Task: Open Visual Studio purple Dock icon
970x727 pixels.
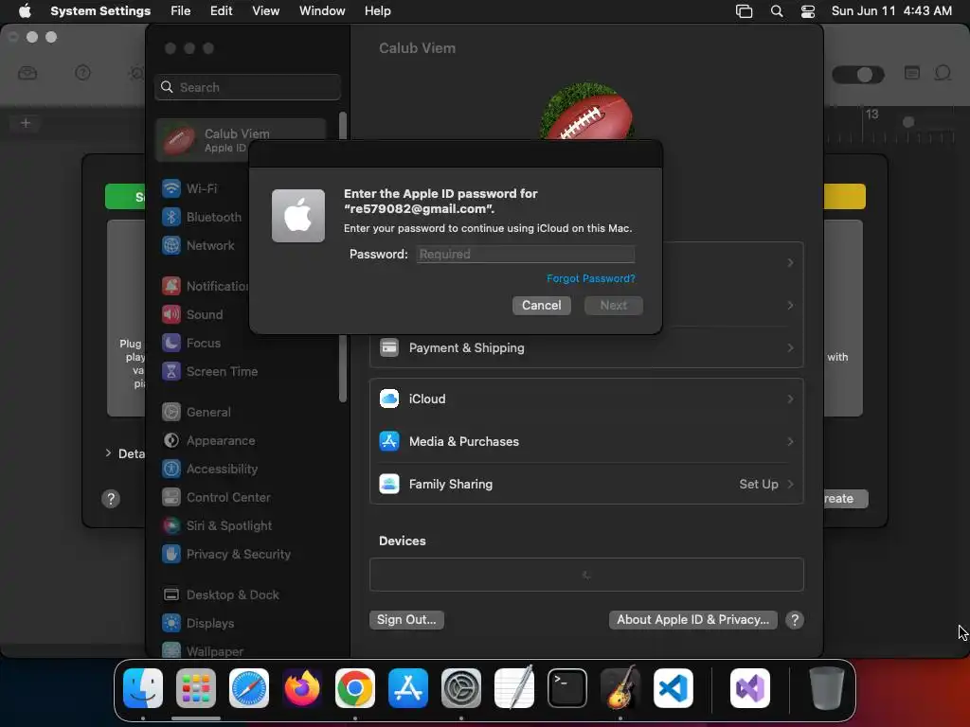Action: (x=750, y=688)
